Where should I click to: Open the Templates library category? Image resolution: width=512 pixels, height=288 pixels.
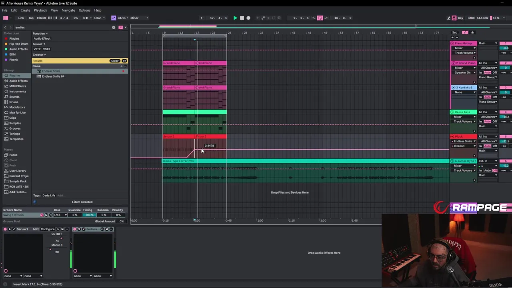16,139
